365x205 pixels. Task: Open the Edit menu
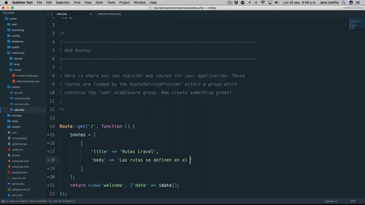(x=49, y=2)
